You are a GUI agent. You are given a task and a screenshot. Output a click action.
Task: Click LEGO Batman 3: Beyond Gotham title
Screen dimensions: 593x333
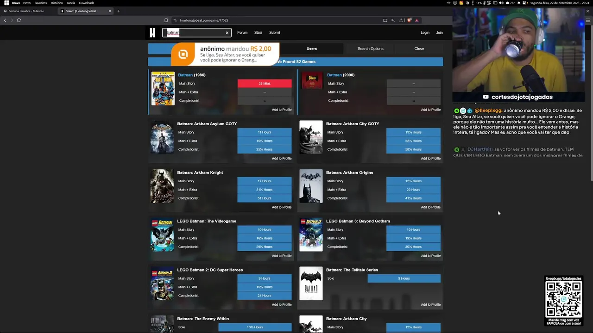coord(358,221)
